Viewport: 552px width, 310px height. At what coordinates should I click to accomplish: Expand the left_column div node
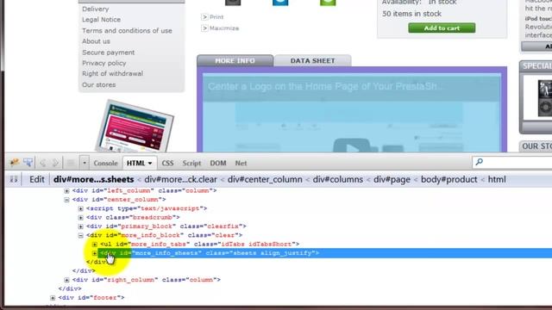point(66,191)
